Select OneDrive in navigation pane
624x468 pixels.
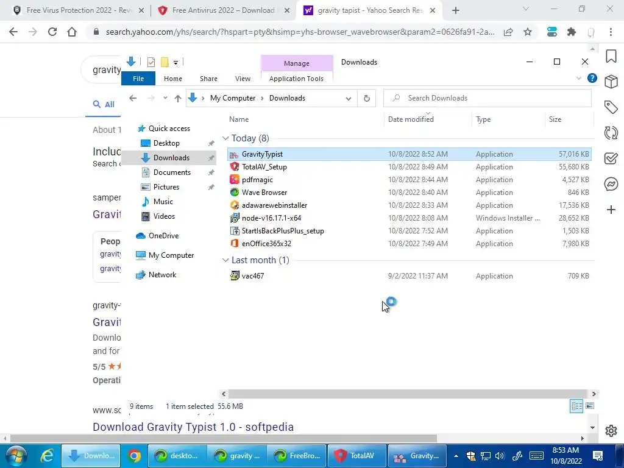click(x=163, y=236)
